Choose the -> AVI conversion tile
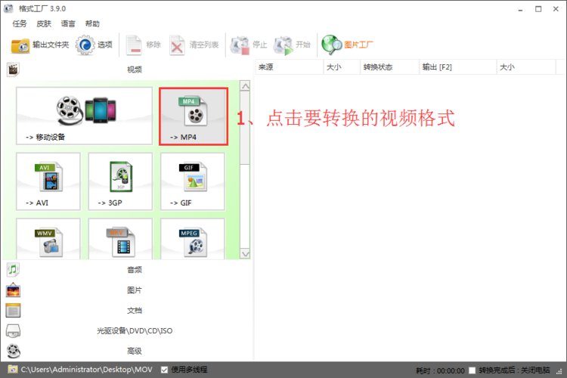567x378 pixels. 48,181
